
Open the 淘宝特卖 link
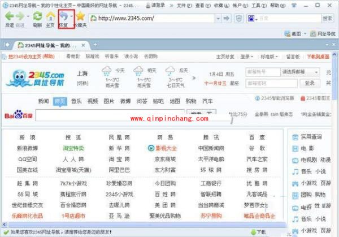(x=73, y=148)
